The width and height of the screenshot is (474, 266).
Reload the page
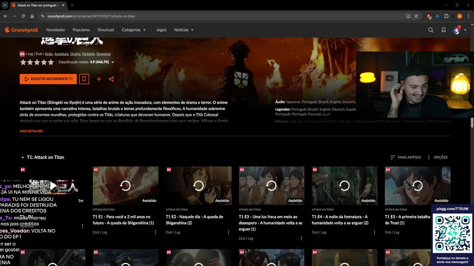23,16
